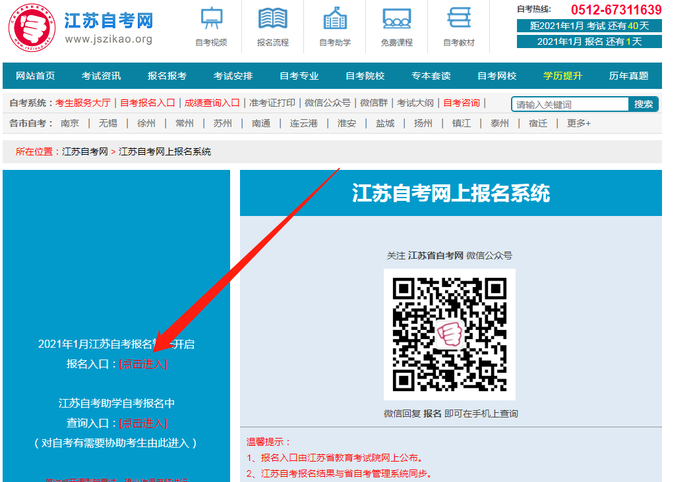The height and width of the screenshot is (482, 693).
Task: Open the 成绩查询入口 link
Action: 212,103
